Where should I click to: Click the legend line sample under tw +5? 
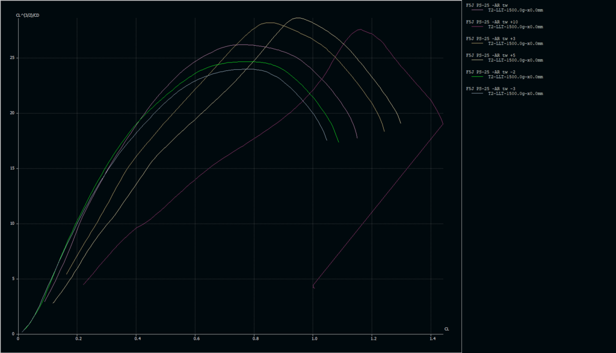click(478, 60)
